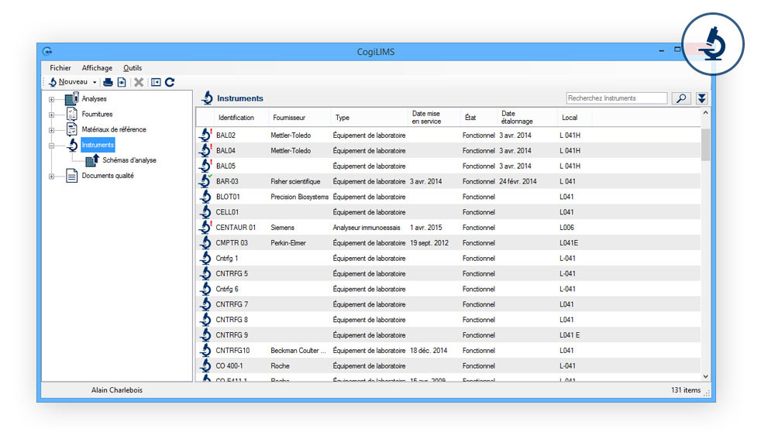Toggle the side navigation panel icon
Viewport: 768px width, 439px height.
point(156,82)
